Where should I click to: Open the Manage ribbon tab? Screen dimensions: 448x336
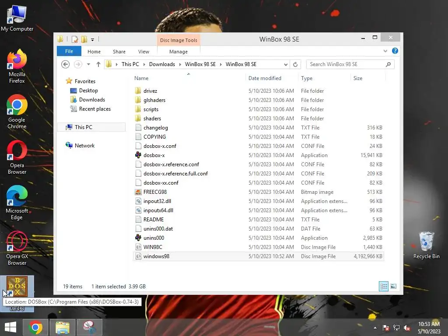click(178, 52)
